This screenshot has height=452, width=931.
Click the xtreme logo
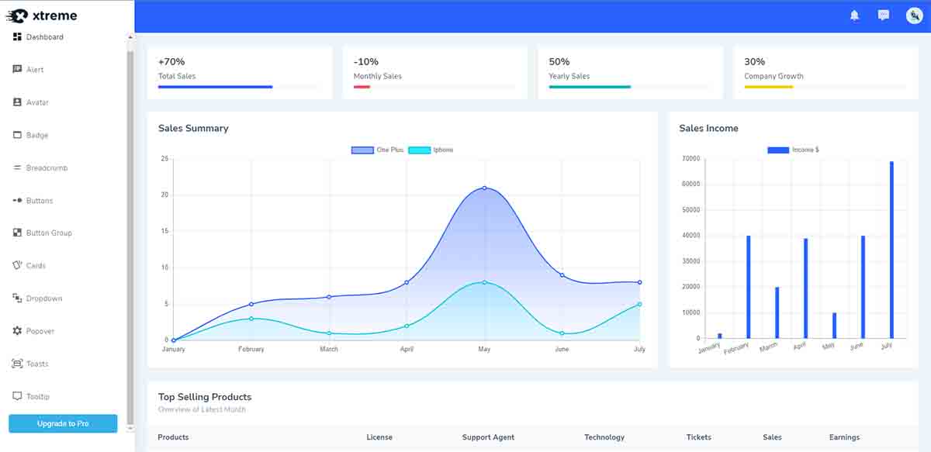click(43, 15)
